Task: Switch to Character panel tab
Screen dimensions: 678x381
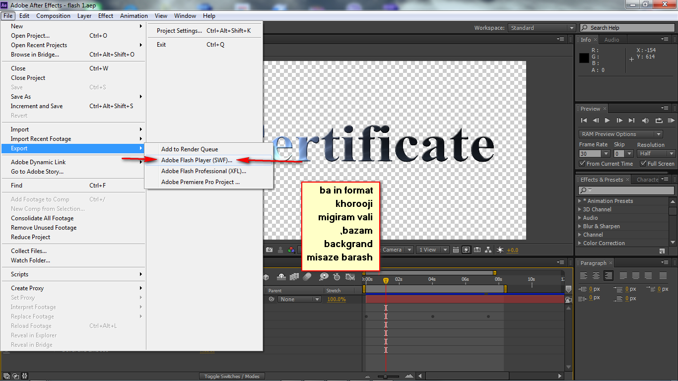Action: pyautogui.click(x=648, y=180)
